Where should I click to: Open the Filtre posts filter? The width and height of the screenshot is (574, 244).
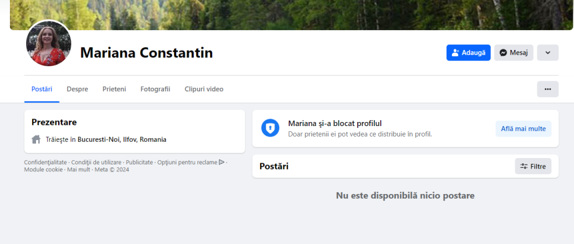tap(533, 167)
